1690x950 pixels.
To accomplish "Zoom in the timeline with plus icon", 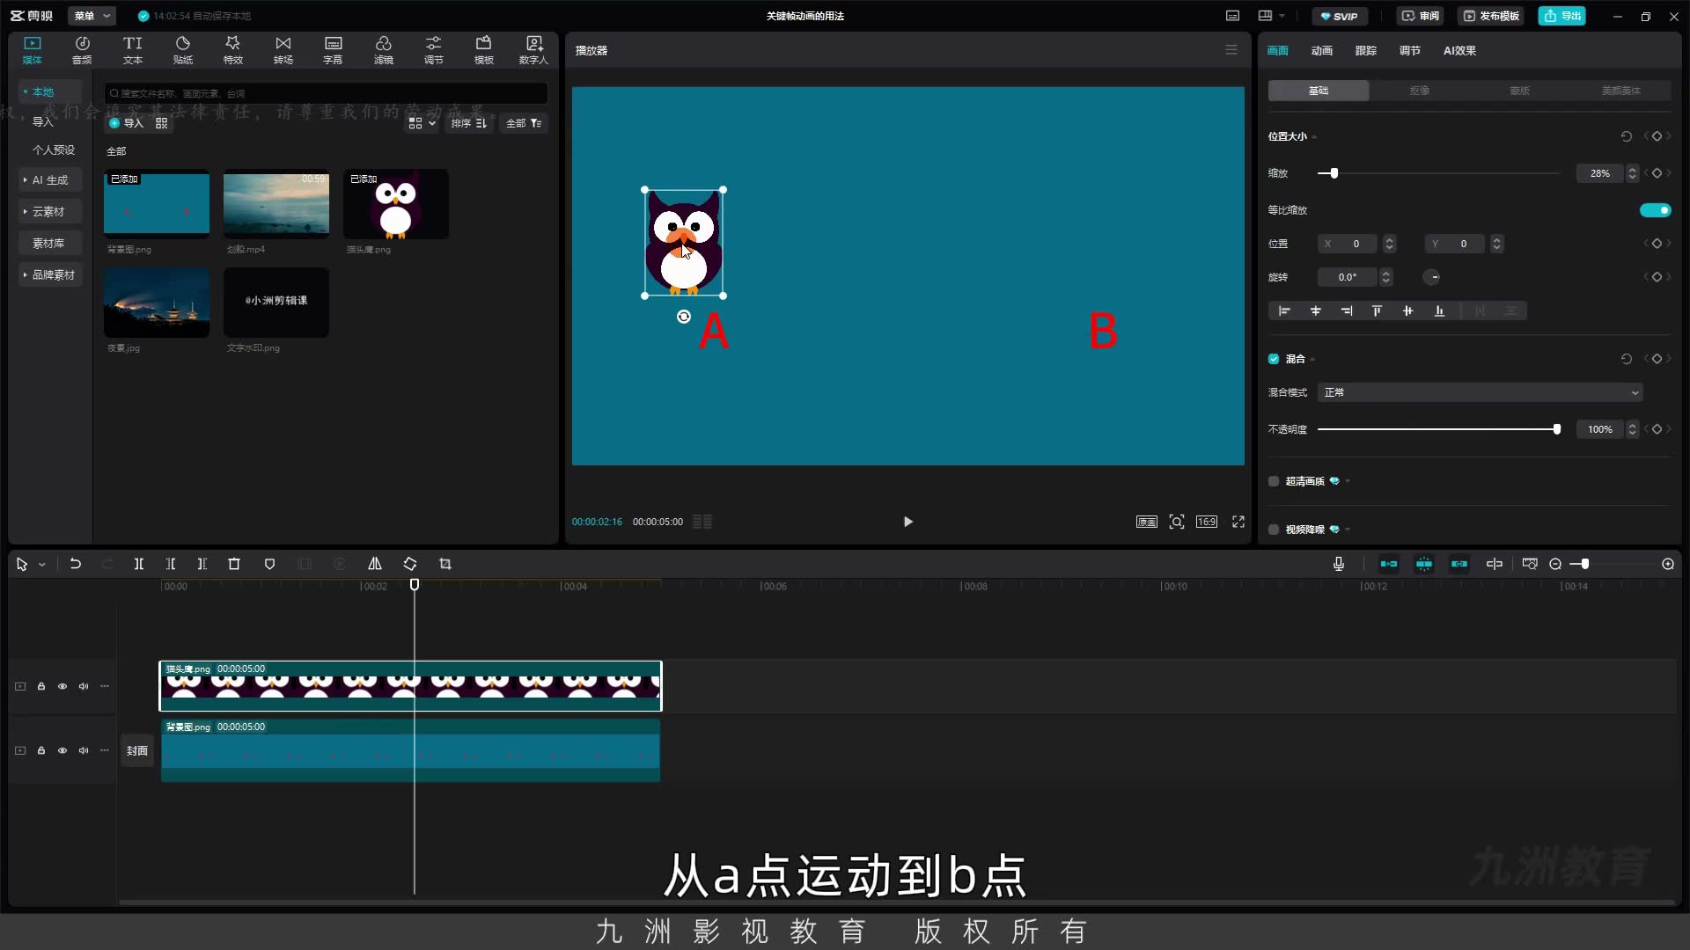I will pyautogui.click(x=1668, y=564).
